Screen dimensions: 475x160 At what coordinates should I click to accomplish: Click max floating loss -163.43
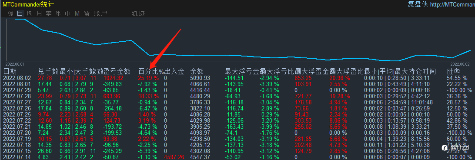[235, 127]
